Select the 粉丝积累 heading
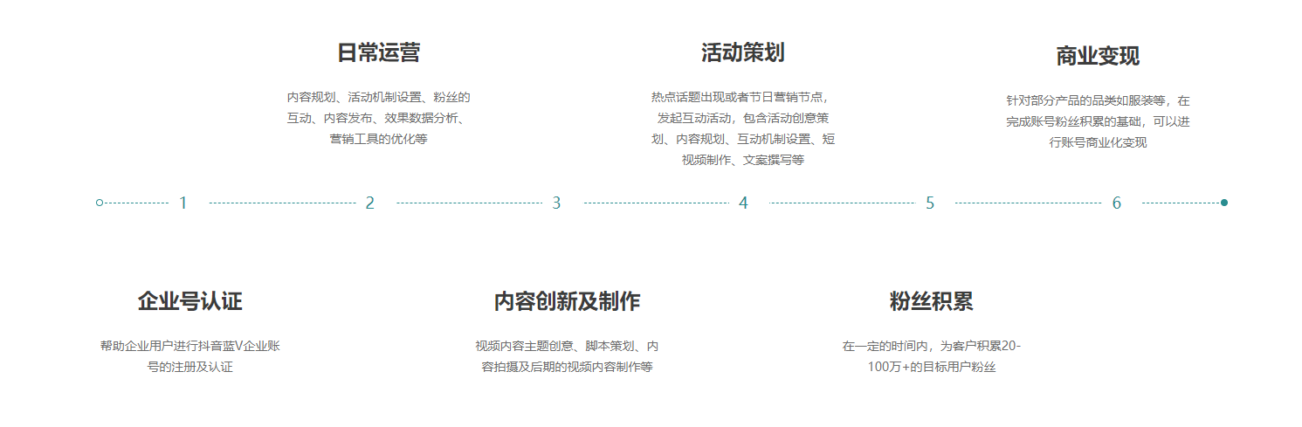This screenshot has width=1302, height=427. coord(931,302)
